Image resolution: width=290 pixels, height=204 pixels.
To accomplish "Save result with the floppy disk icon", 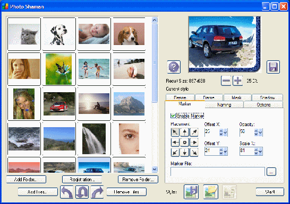I will click(x=273, y=67).
